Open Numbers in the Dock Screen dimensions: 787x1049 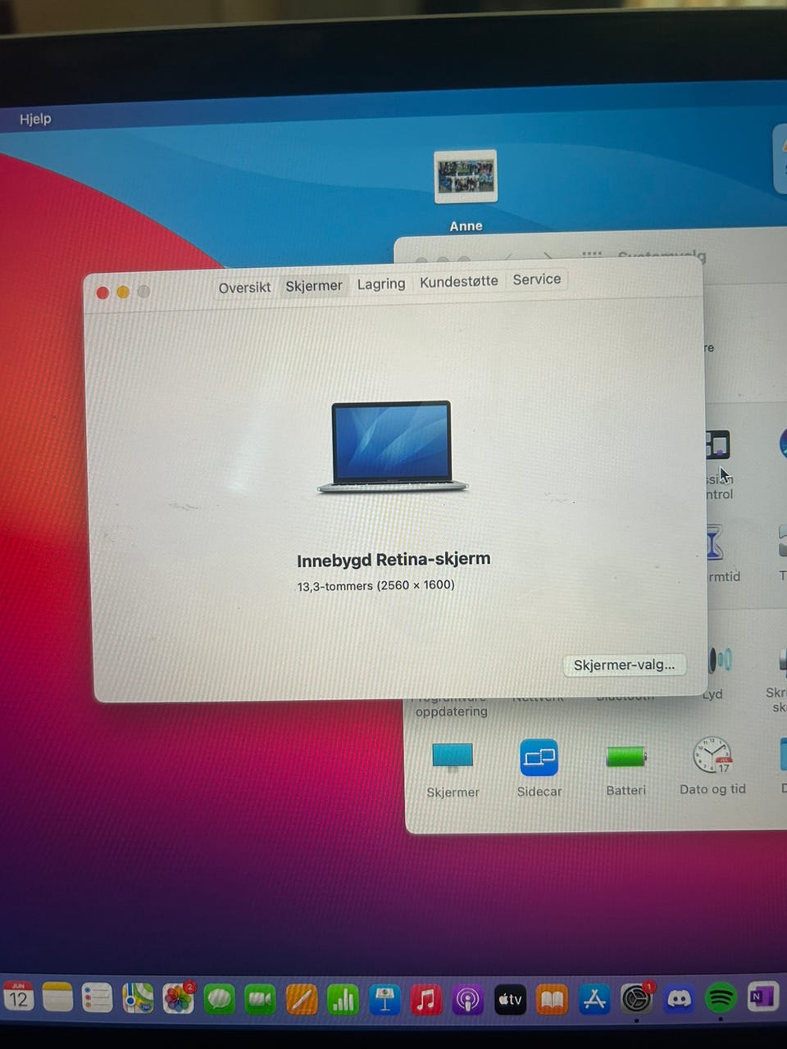[343, 1000]
